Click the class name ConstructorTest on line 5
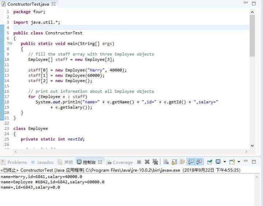This screenshot has width=263, height=206. pos(64,33)
